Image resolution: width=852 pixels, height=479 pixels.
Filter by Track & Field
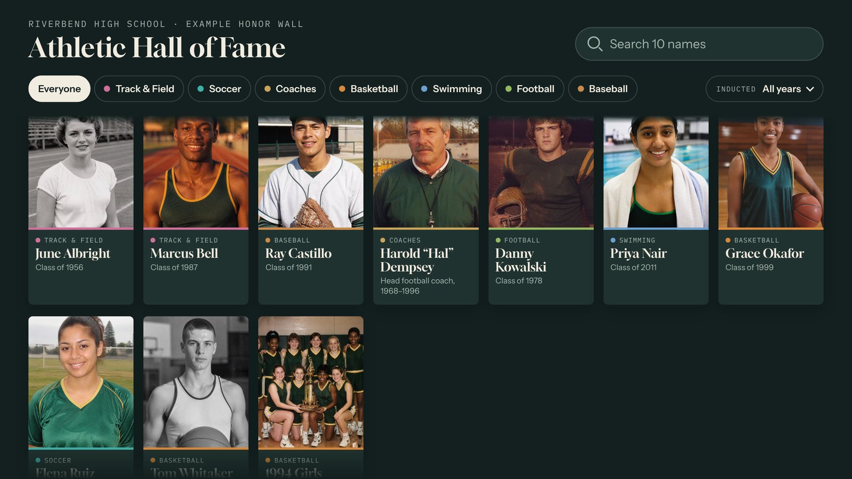tap(139, 89)
